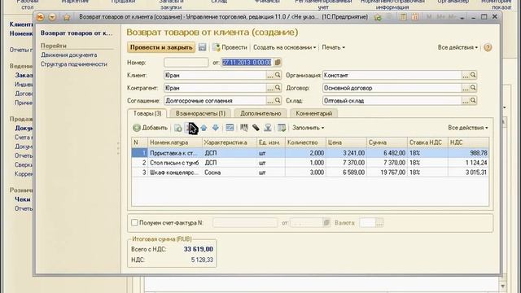Viewport: 521px width, 293px height.
Task: Click the table with checkmark icon
Action: [x=282, y=128]
